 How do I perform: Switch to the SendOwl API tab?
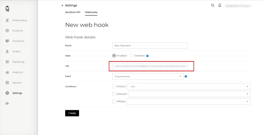(x=73, y=12)
